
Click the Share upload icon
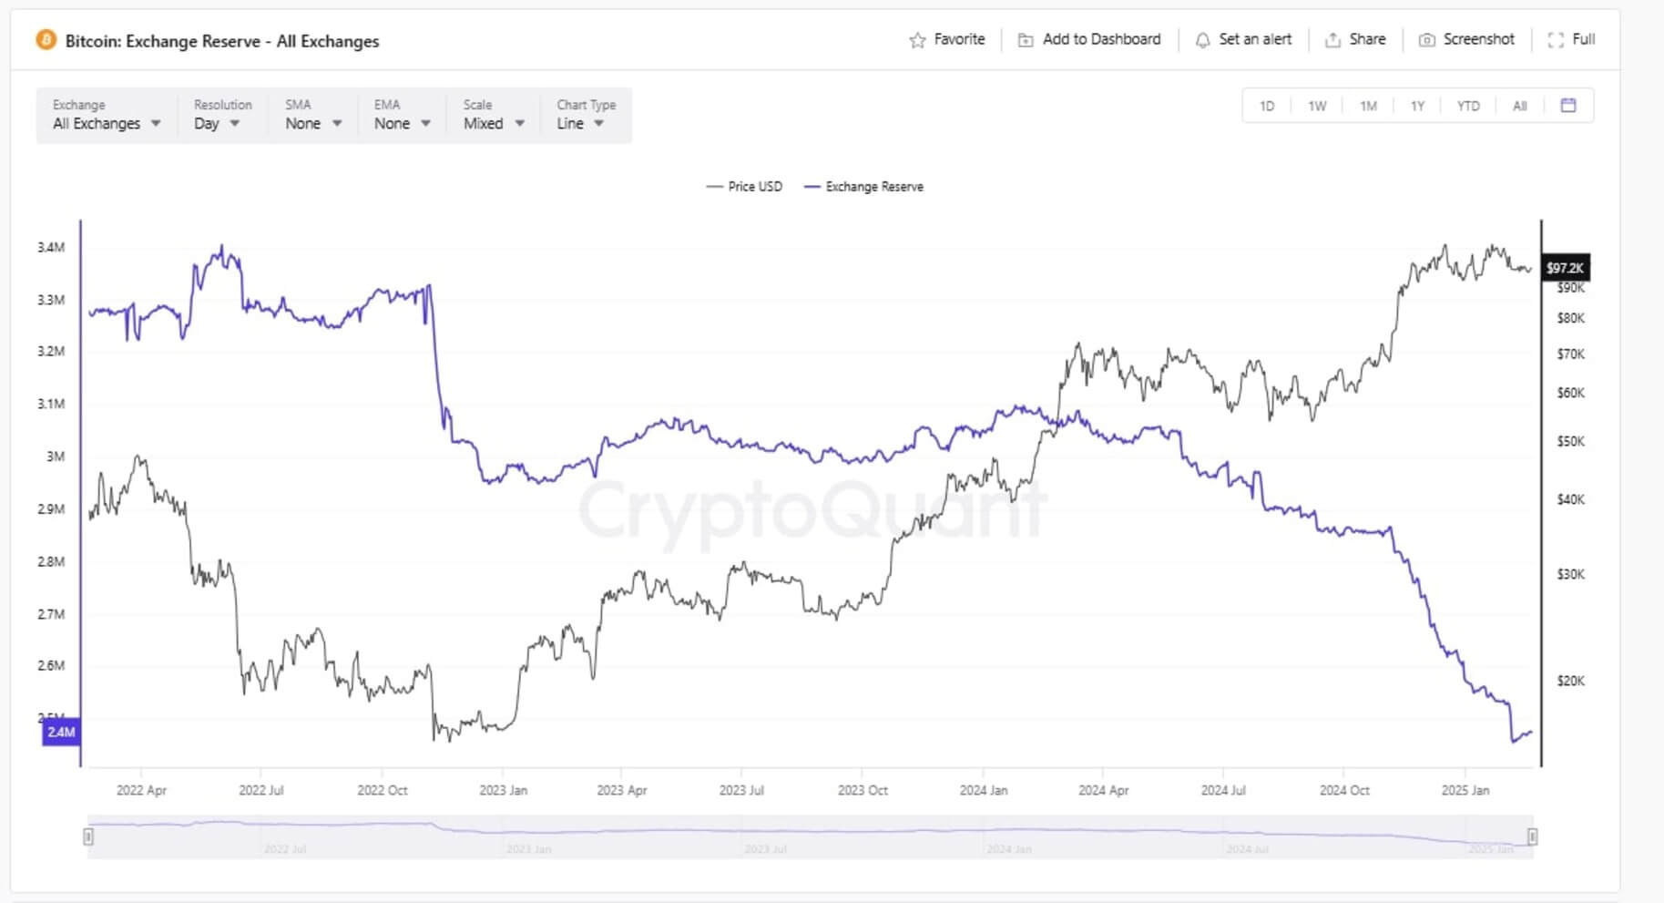coord(1332,40)
